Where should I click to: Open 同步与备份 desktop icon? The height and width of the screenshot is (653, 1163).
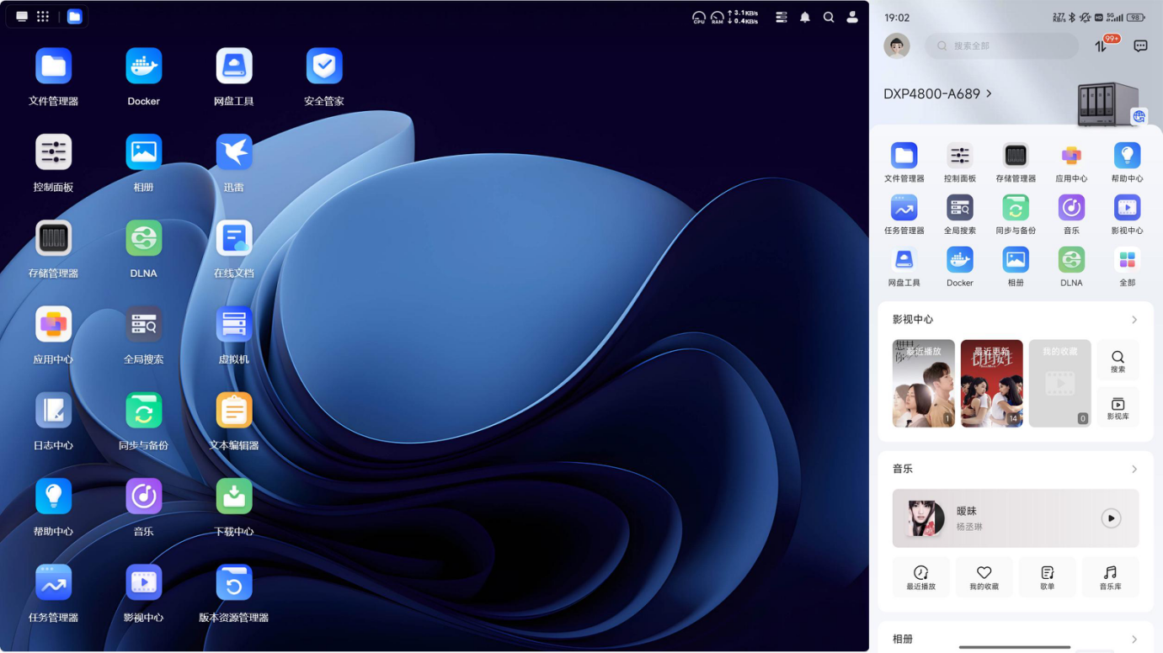[x=144, y=410]
